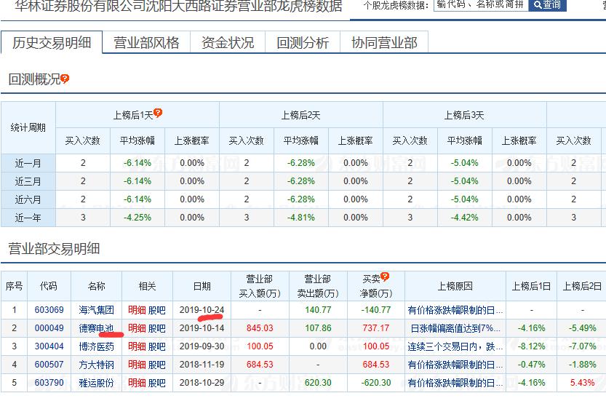Image resolution: width=606 pixels, height=401 pixels.
Task: Open the 海汽集团 stock name link
Action: tap(96, 310)
